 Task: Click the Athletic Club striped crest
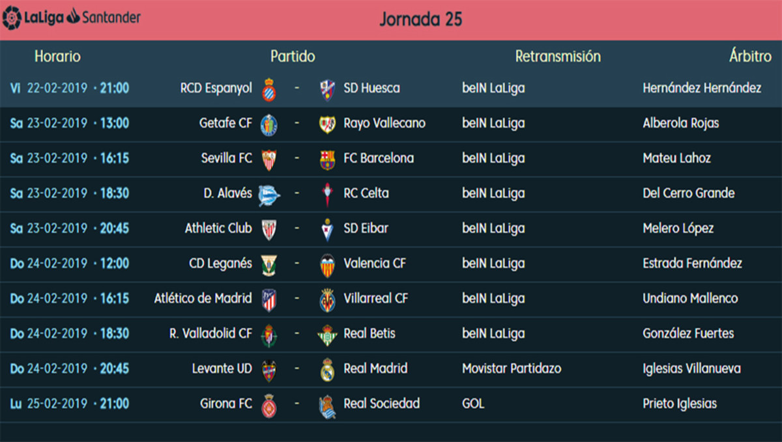[269, 229]
